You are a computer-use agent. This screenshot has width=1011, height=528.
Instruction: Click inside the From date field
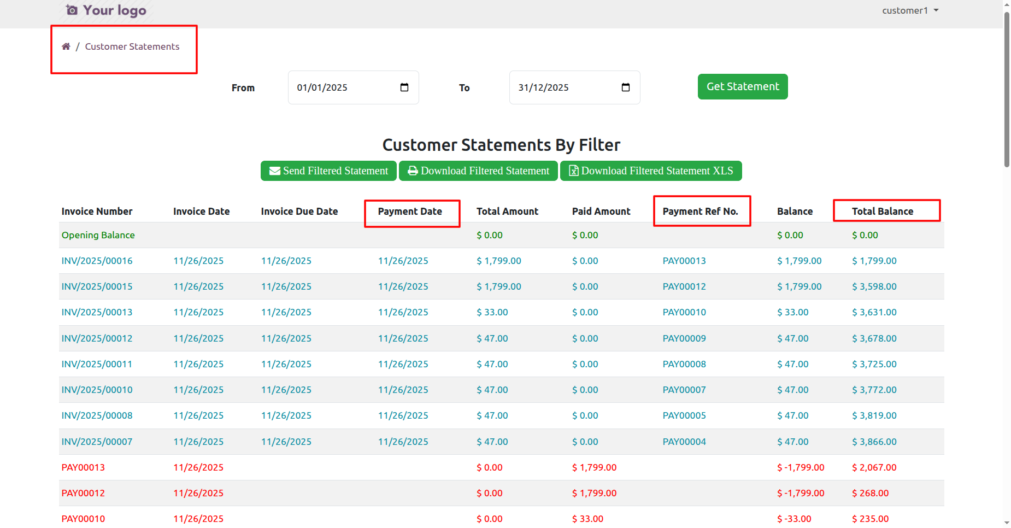pos(339,87)
